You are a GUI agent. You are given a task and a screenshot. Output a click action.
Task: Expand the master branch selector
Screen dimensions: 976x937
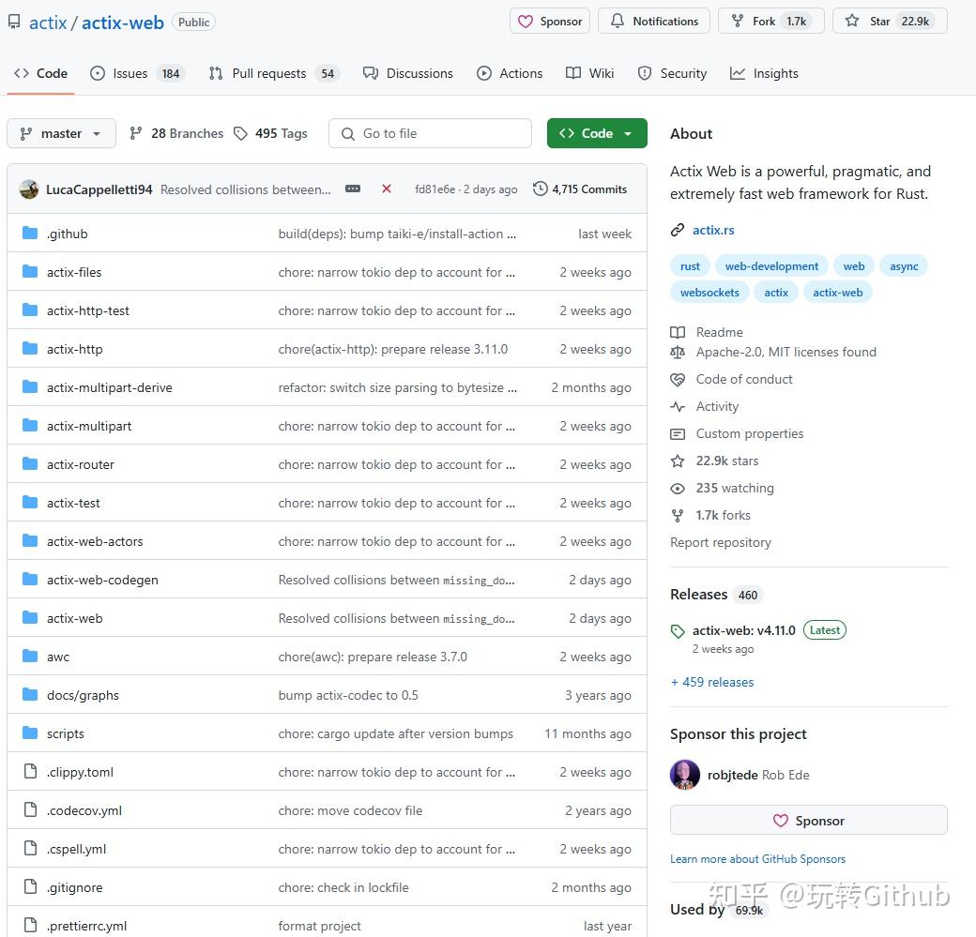(x=60, y=133)
